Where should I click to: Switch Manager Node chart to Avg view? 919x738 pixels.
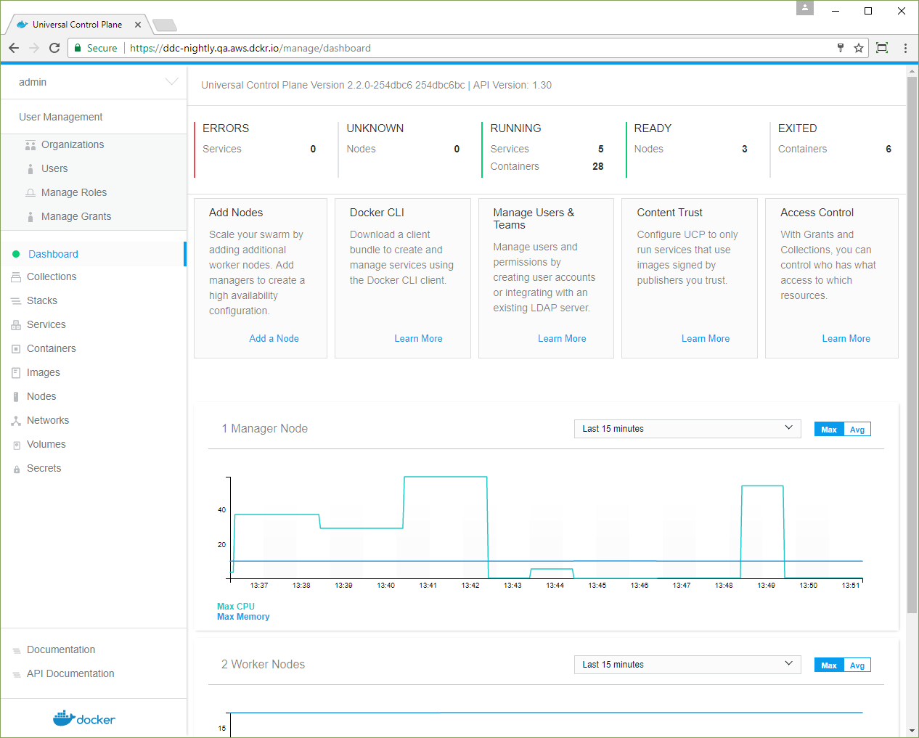[857, 429]
